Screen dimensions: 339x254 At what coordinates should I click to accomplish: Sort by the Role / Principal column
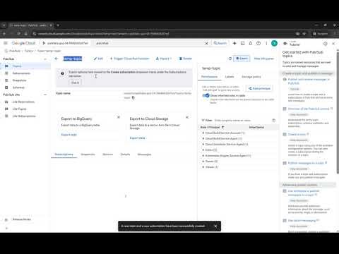(x=212, y=127)
